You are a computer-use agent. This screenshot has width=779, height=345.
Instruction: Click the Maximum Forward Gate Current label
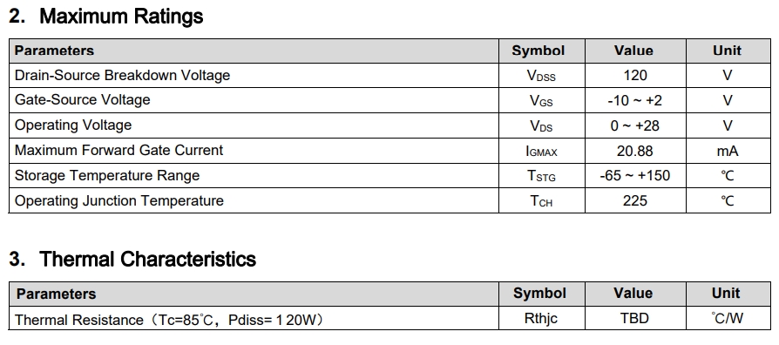pyautogui.click(x=119, y=150)
